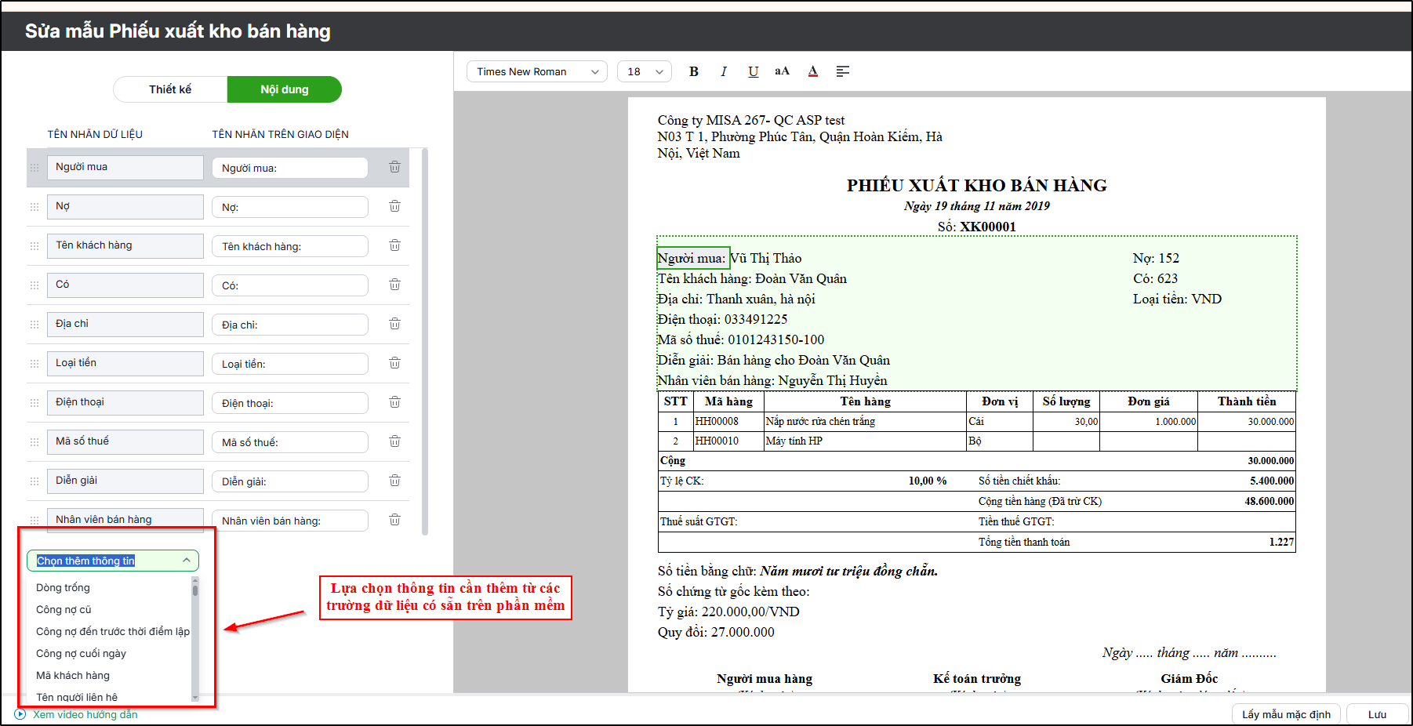Click the label list vertical scrollbar
This screenshot has height=726, width=1413.
(x=425, y=341)
